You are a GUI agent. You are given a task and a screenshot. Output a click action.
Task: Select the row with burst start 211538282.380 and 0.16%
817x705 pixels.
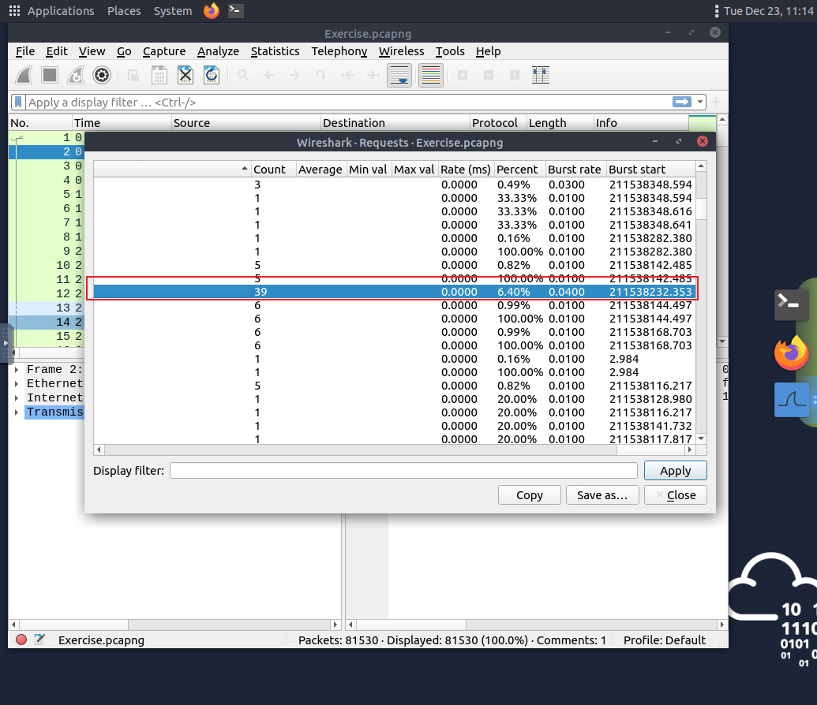pos(395,238)
